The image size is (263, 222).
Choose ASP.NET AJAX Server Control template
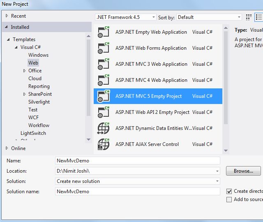(158, 144)
